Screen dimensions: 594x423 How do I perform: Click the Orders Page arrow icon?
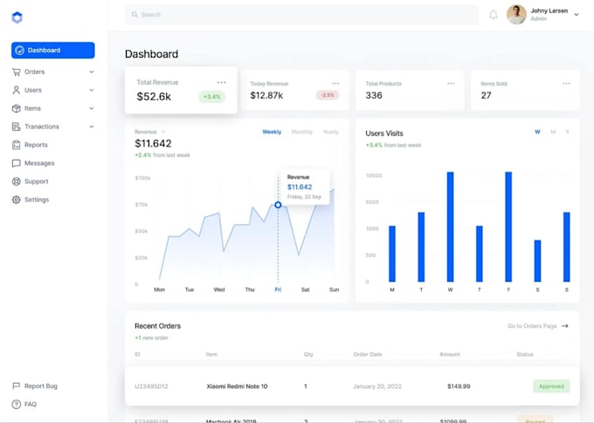tap(565, 326)
